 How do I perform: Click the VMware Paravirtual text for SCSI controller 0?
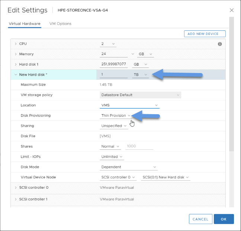pos(117,188)
